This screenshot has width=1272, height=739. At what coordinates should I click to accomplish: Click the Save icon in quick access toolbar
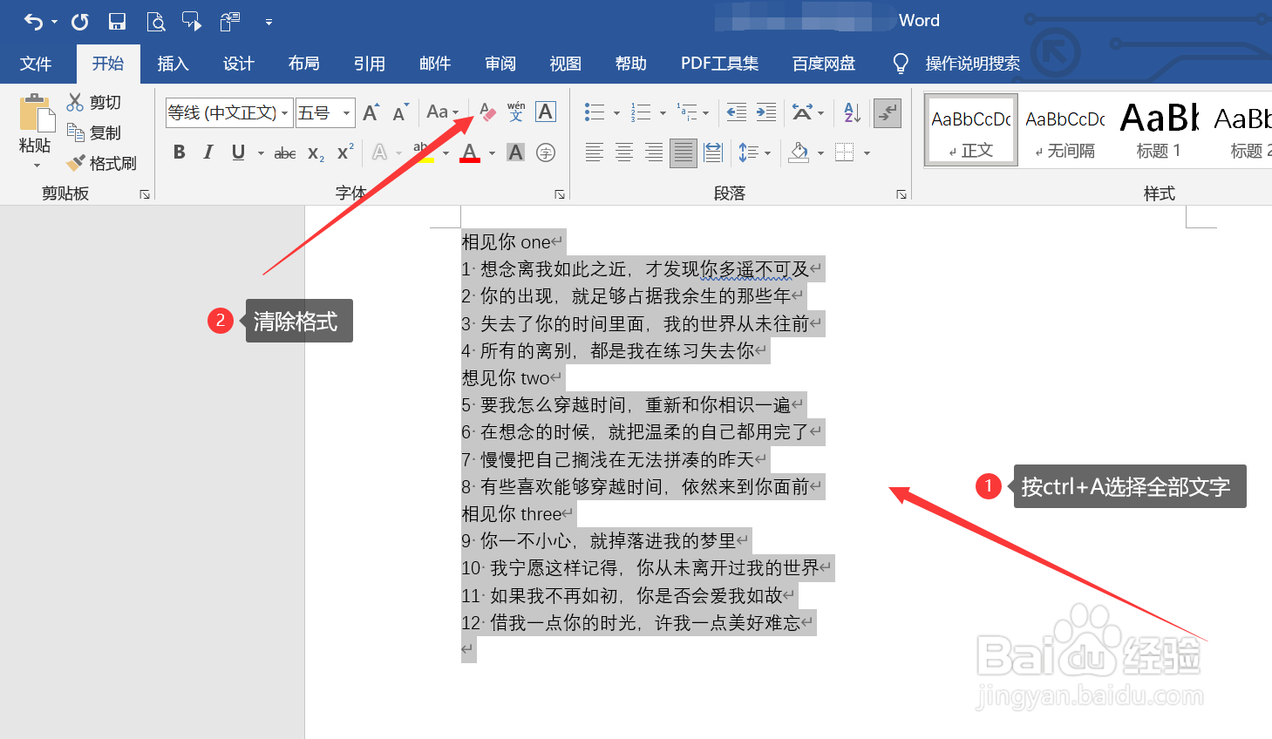[x=116, y=20]
